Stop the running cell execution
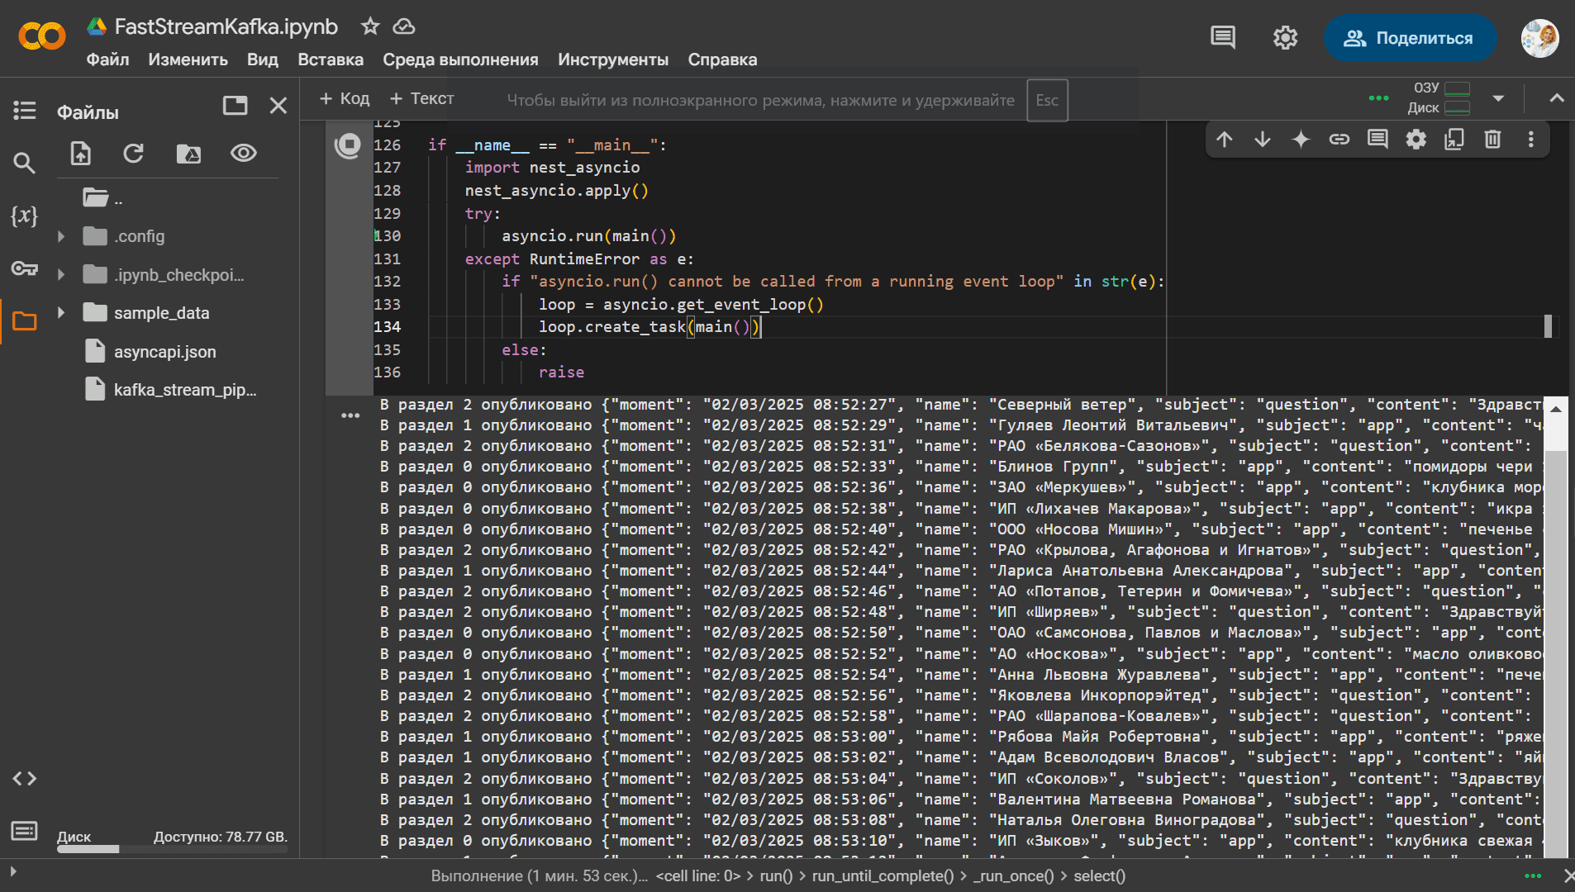 (x=348, y=145)
